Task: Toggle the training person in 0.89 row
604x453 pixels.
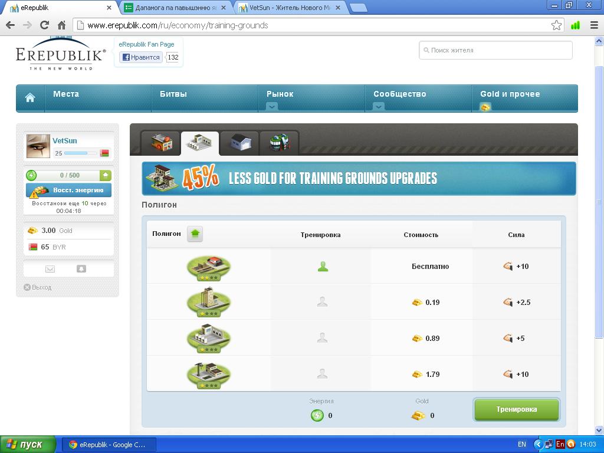Action: click(323, 338)
